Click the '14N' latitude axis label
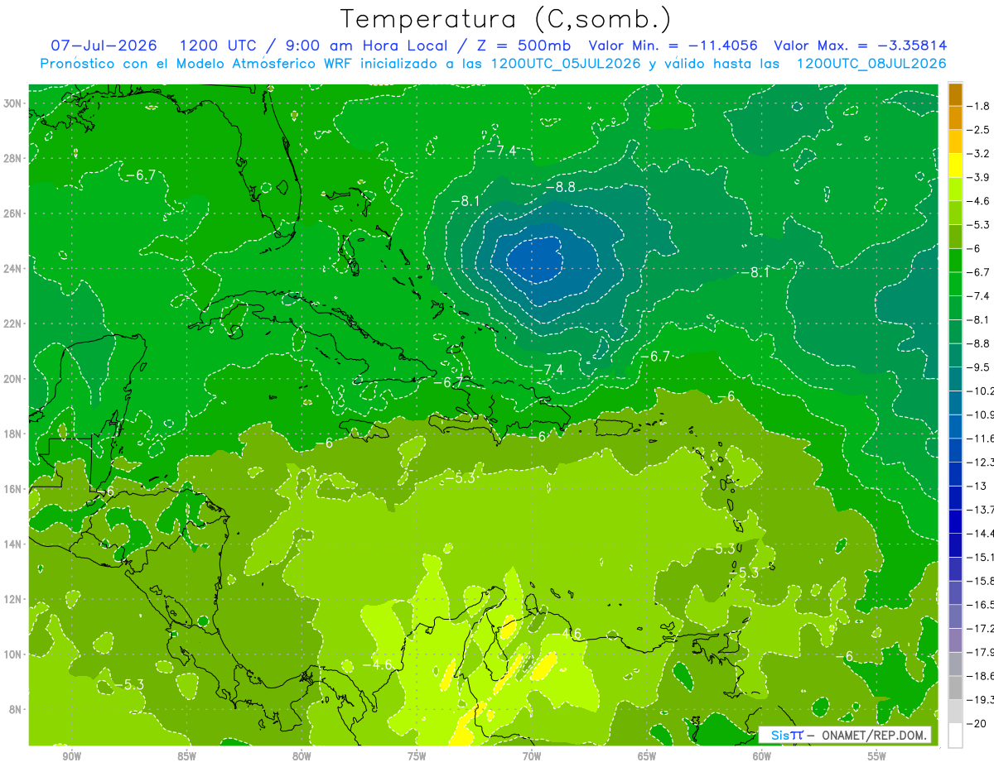Screen dimensions: 994x767 pyautogui.click(x=14, y=544)
